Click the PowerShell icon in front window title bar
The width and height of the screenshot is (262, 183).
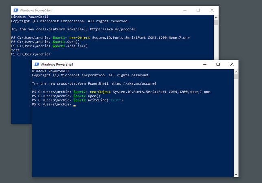pyautogui.click(x=37, y=64)
